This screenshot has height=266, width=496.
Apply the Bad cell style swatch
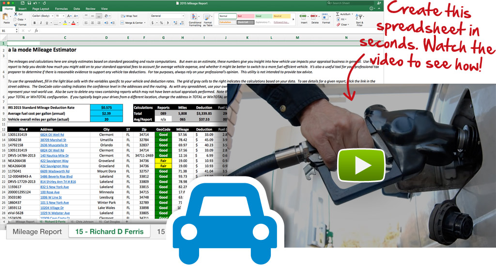tap(246, 16)
